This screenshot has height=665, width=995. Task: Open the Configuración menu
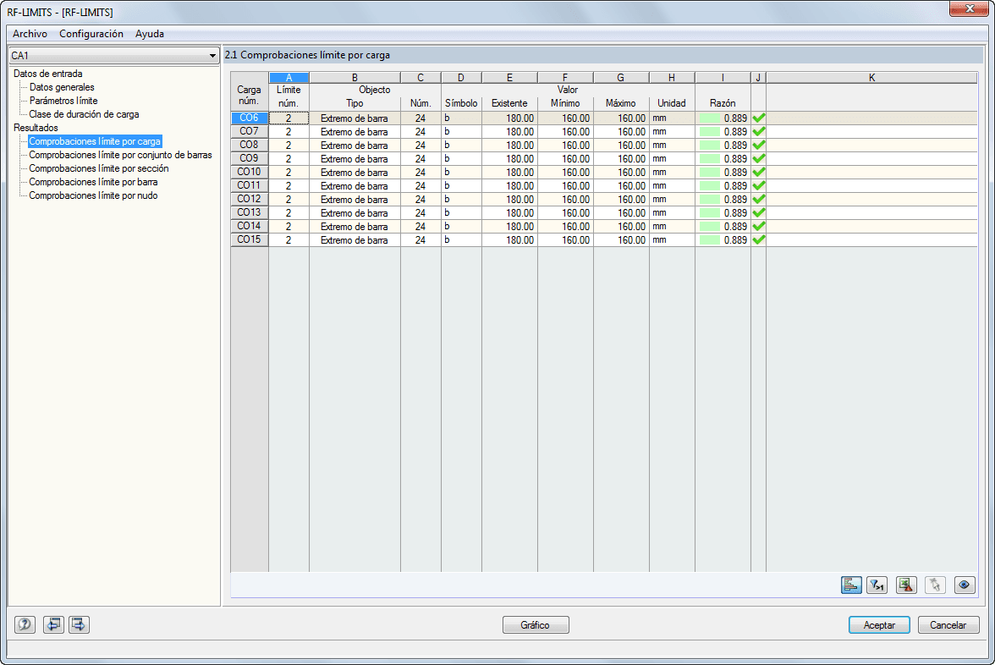tap(91, 34)
